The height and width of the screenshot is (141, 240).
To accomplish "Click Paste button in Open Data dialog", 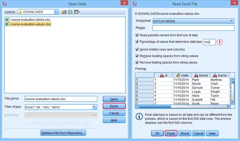I will tap(114, 106).
